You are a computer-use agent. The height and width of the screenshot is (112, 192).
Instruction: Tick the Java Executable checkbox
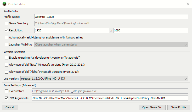(6, 91)
